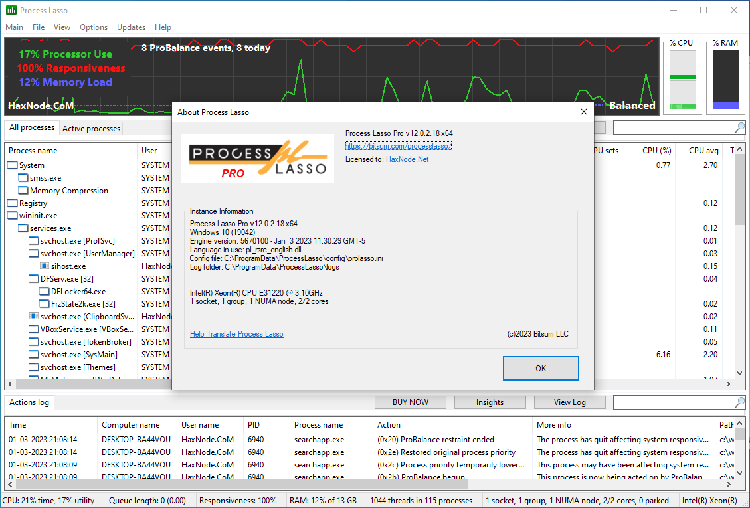Click the process list search field
Image resolution: width=750 pixels, height=508 pixels.
(x=674, y=127)
